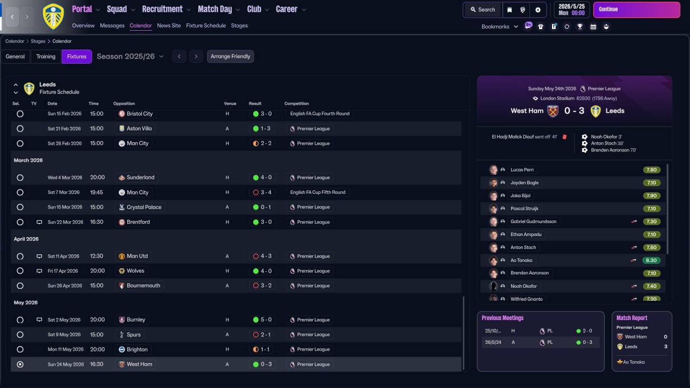Select the Aston Villa fixture radio button
690x388 pixels.
(20, 129)
